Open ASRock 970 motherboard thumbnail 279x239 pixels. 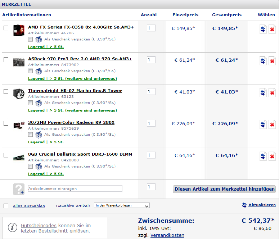[19, 62]
